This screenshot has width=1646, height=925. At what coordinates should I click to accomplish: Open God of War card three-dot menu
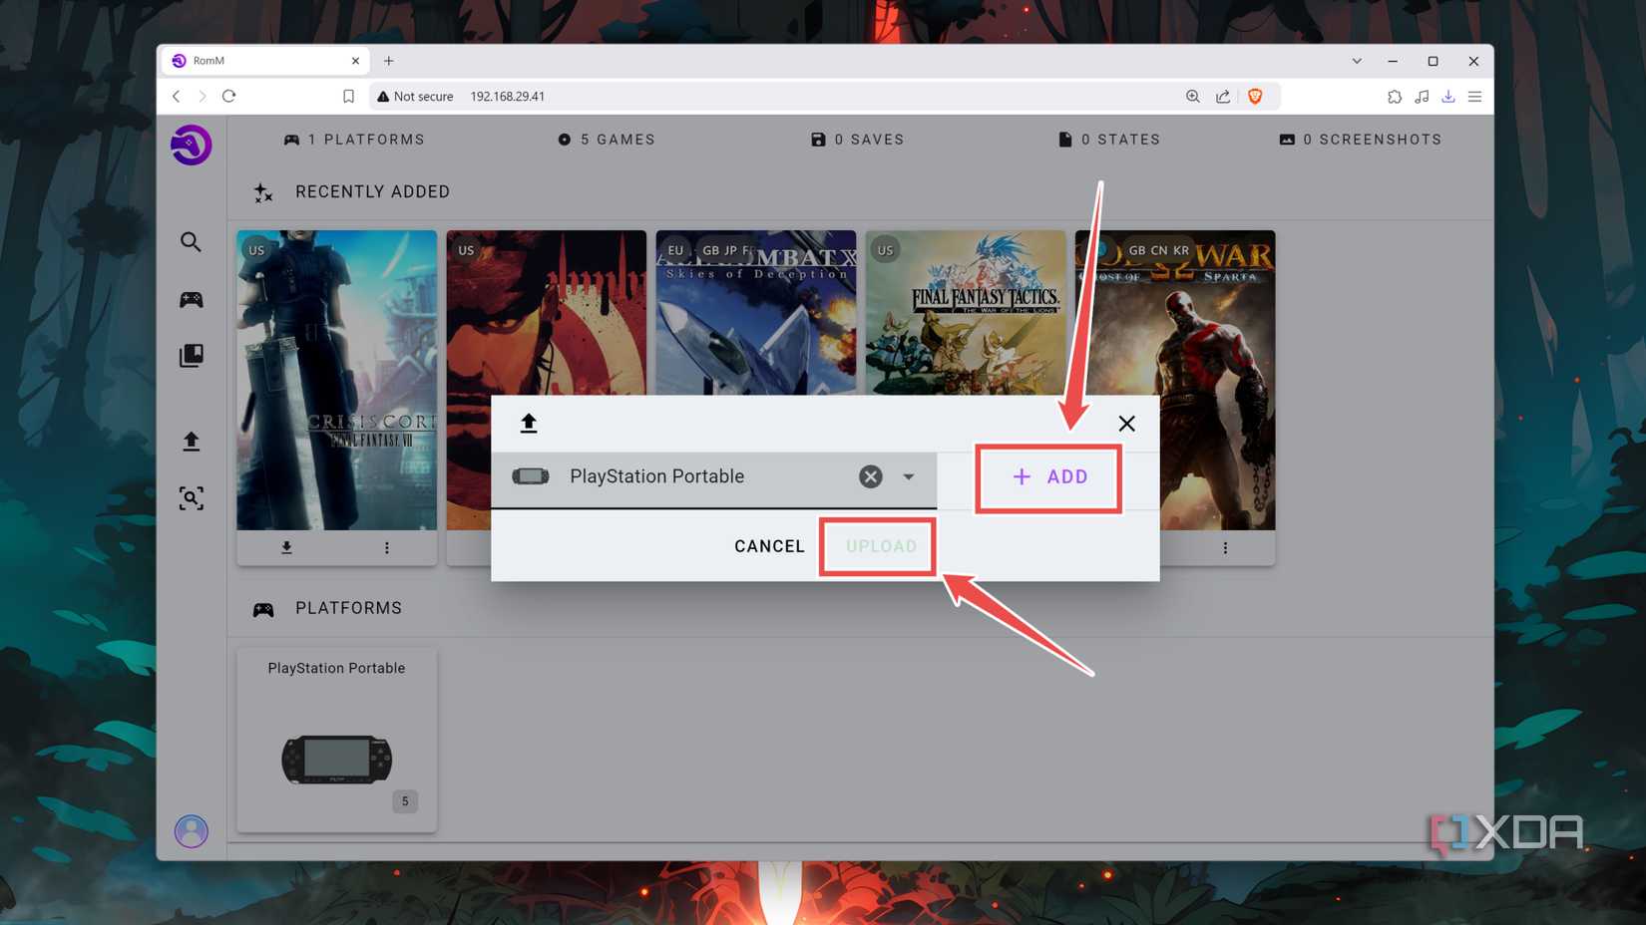click(1225, 547)
